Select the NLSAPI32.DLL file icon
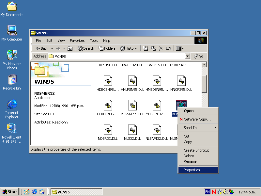The width and height of the screenshot is (261, 196). pyautogui.click(x=157, y=130)
